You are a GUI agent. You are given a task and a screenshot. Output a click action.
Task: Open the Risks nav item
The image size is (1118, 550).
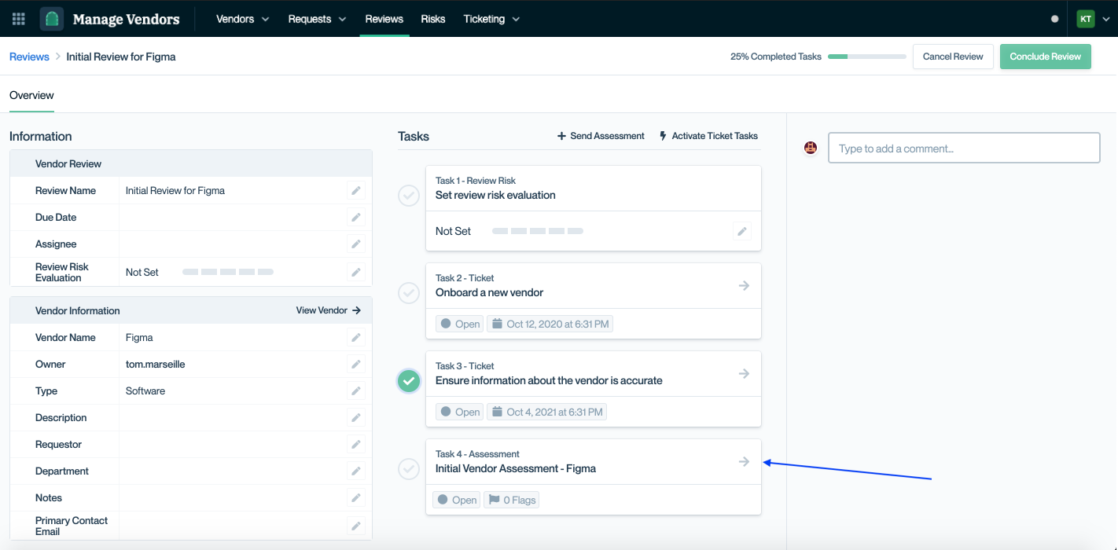[x=433, y=19]
